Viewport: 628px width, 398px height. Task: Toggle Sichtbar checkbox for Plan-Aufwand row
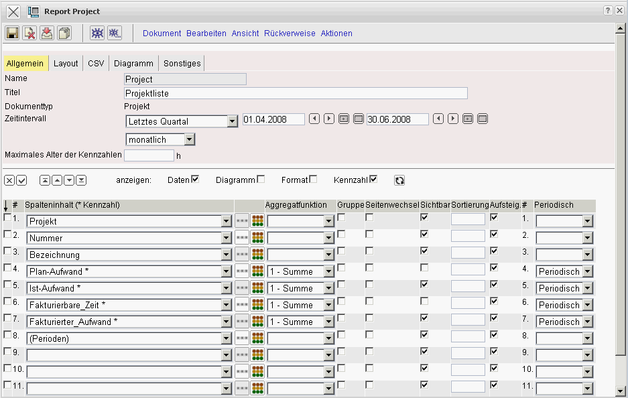[x=424, y=268]
